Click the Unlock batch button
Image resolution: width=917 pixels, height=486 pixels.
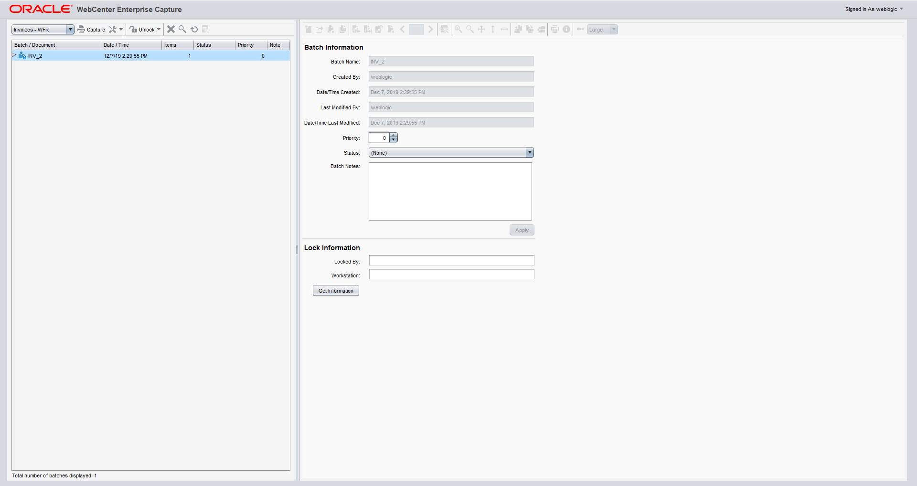[x=142, y=30]
